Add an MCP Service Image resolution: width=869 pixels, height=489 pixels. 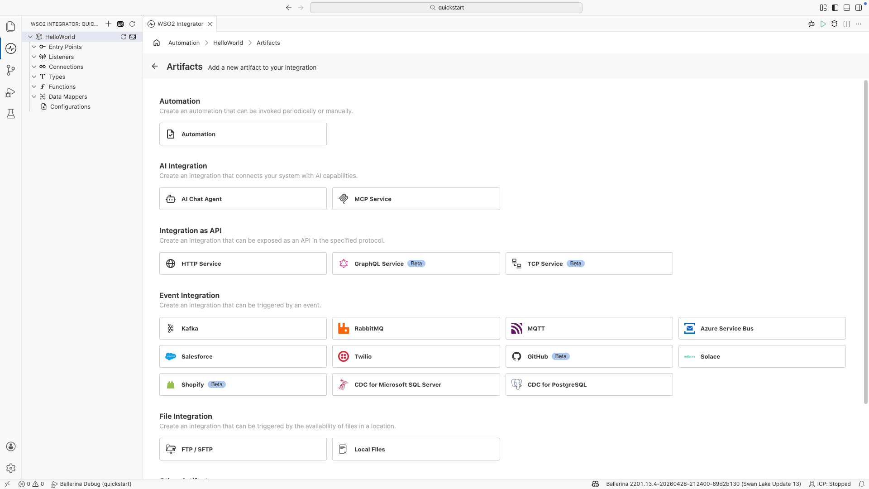point(416,199)
